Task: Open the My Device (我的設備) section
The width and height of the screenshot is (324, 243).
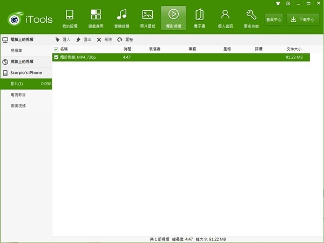Action: click(x=70, y=18)
